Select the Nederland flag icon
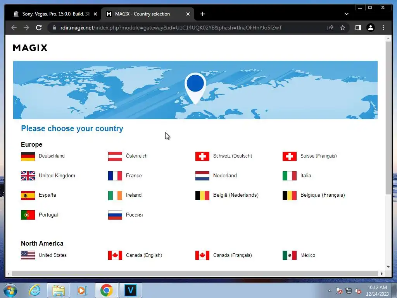The image size is (397, 298). (x=202, y=176)
